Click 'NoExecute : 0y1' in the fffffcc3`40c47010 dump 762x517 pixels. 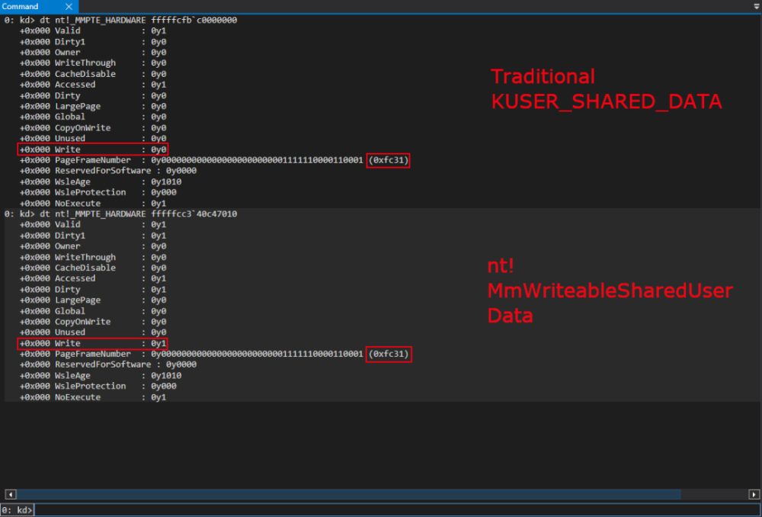[93, 397]
